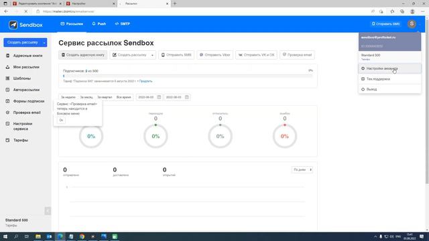Screen dimensions: 429x241
Task: Click the Создать адресную книгу button
Action: [x=83, y=55]
